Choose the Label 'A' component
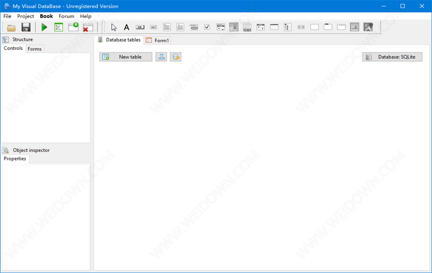This screenshot has width=432, height=273. [x=126, y=27]
